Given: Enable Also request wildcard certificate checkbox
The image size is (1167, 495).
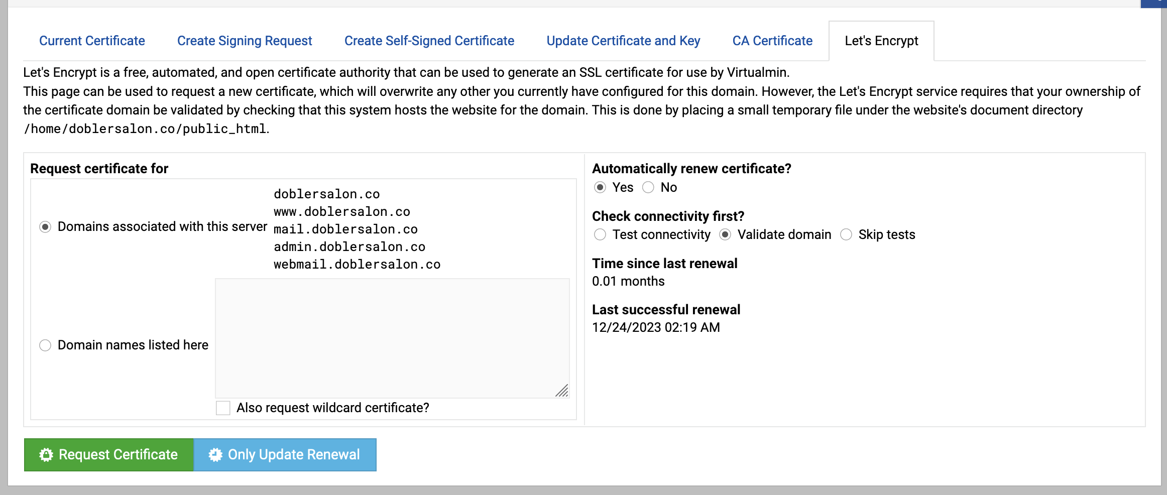Looking at the screenshot, I should (x=223, y=408).
